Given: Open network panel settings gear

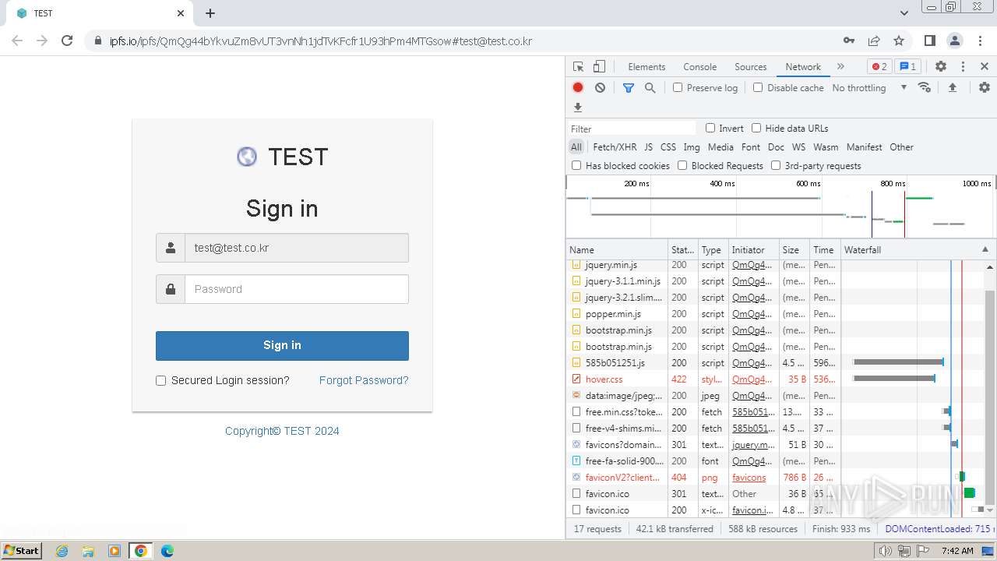Looking at the screenshot, I should 985,88.
